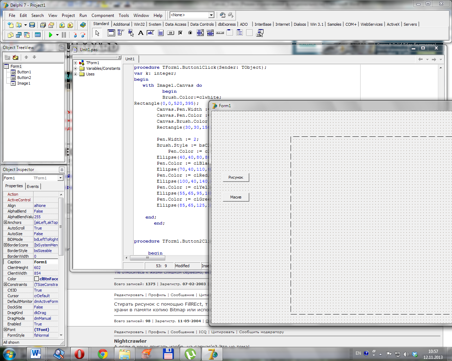
Task: Select Button2 in Object TreeView
Action: coord(24,78)
